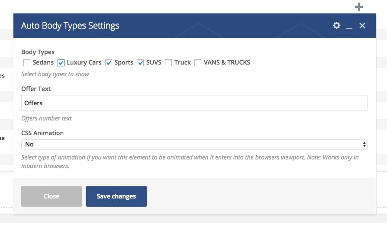Click the 'Sedans' label text
The height and width of the screenshot is (234, 387).
pyautogui.click(x=43, y=62)
